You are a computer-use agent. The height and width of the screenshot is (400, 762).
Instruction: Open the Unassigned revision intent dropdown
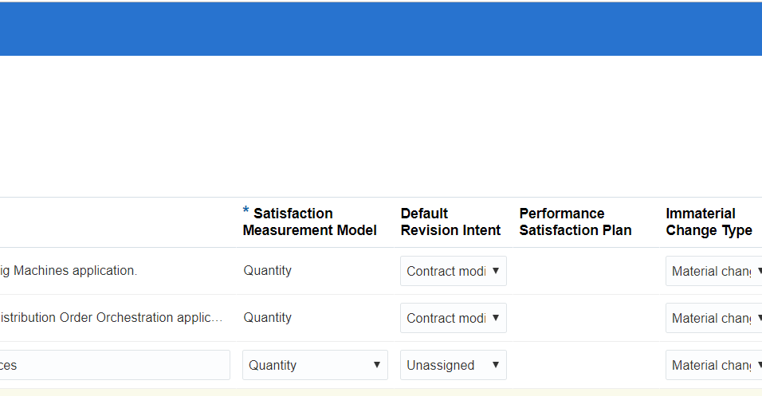pos(453,365)
